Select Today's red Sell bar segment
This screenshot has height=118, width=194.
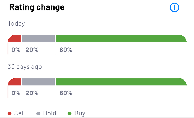click(15, 39)
